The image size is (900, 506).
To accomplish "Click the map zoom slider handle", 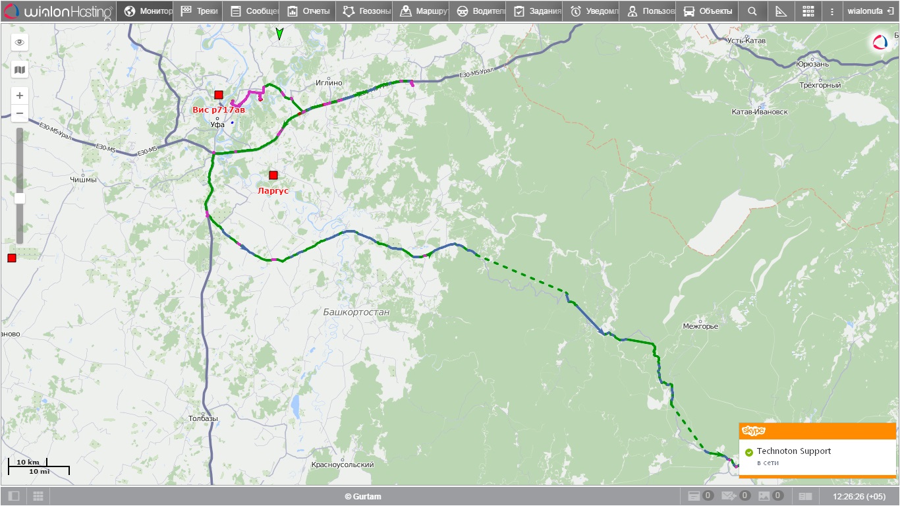I will 20,198.
